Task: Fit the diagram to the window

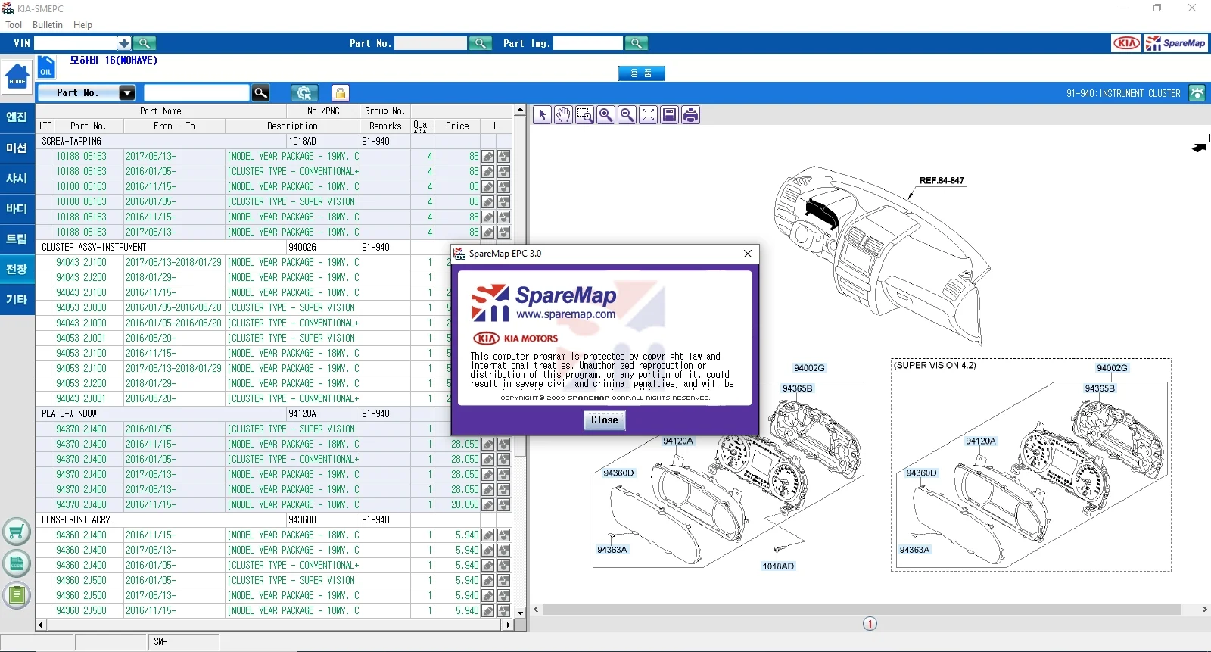Action: 648,115
